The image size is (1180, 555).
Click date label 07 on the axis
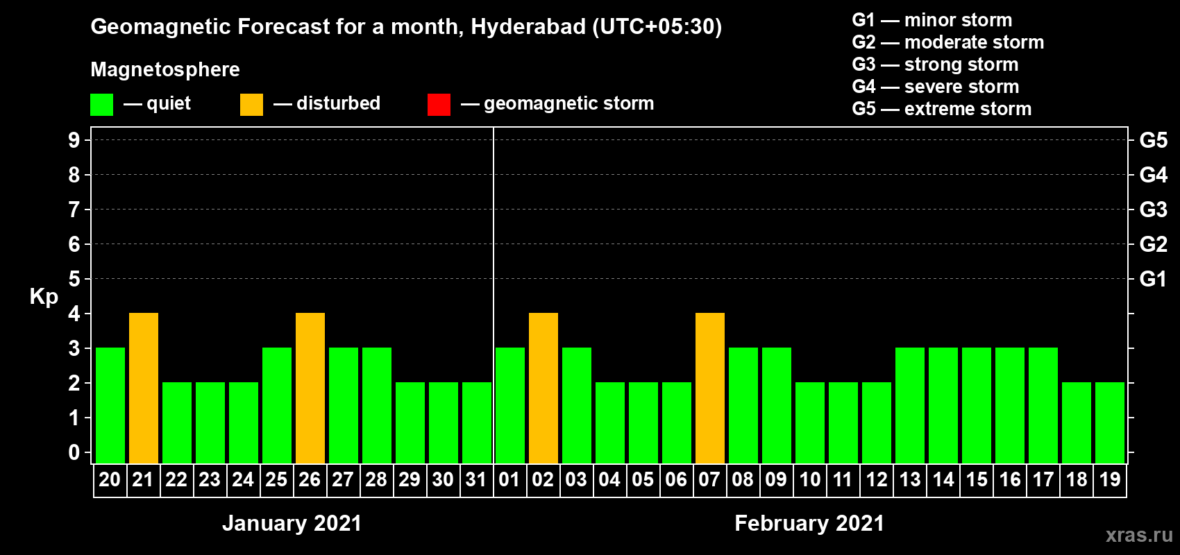click(x=709, y=480)
